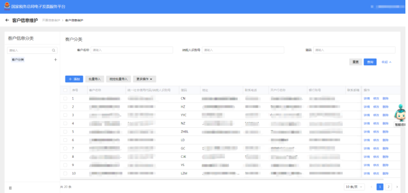Open 详情 for row ZHBL
408x193 pixels.
[367, 132]
